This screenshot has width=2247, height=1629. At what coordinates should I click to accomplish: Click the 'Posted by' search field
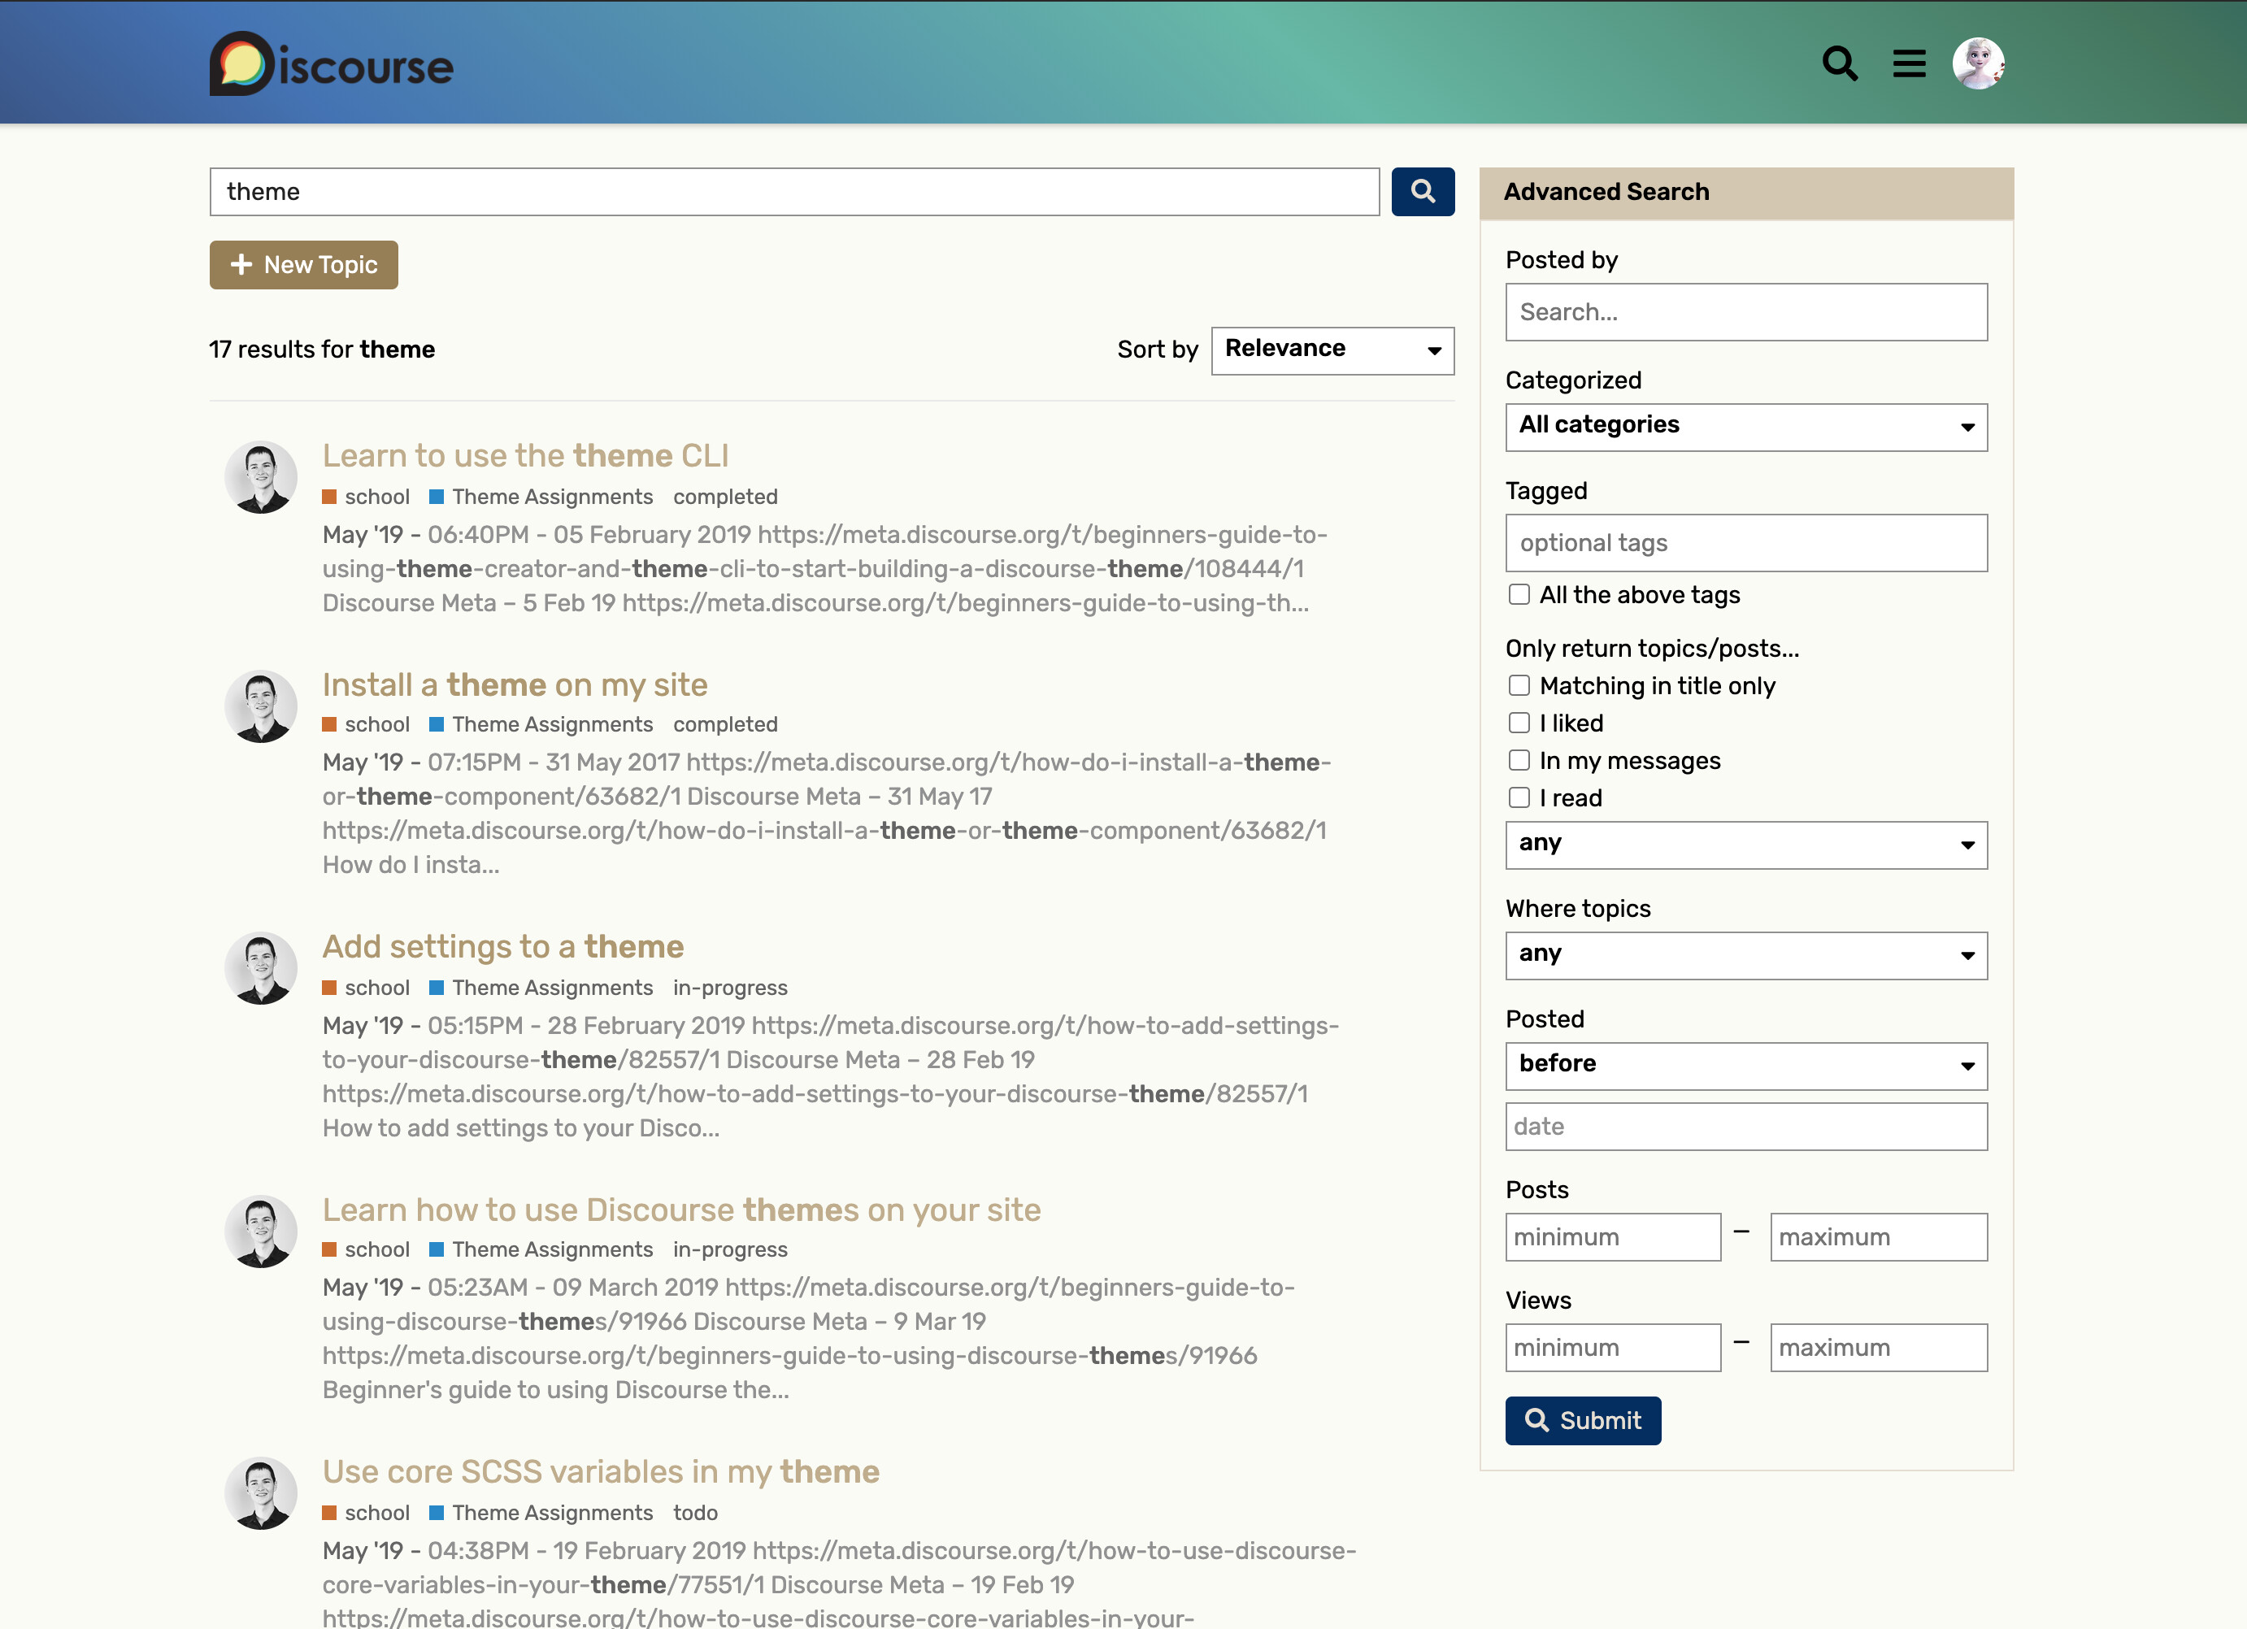(1745, 312)
